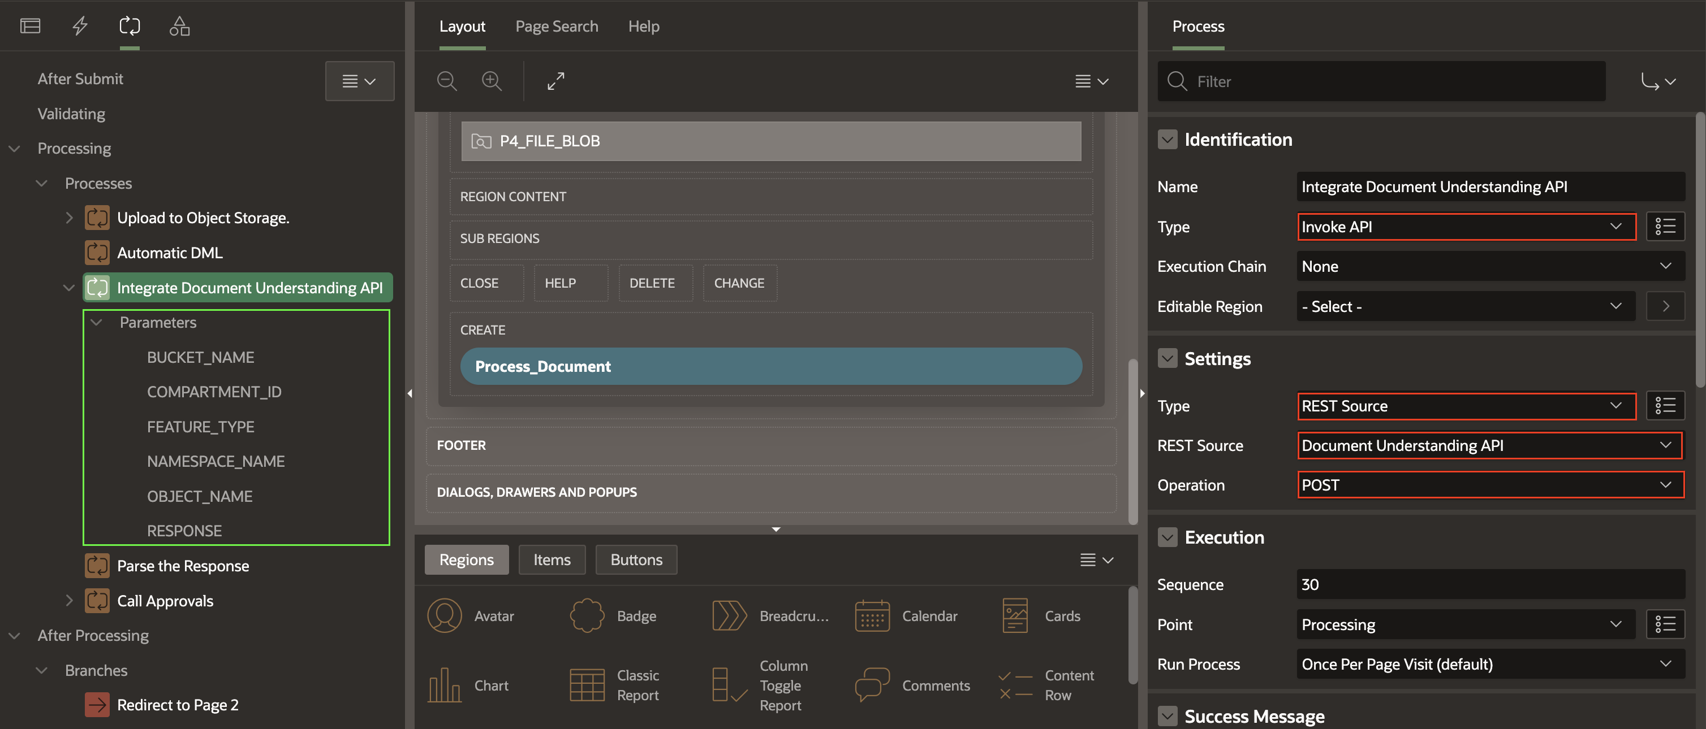Switch to the Items gallery tab
The image size is (1706, 729).
[552, 559]
